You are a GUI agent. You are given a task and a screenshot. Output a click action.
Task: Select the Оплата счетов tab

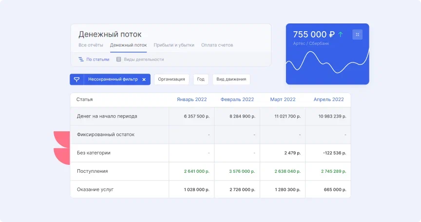tap(217, 45)
